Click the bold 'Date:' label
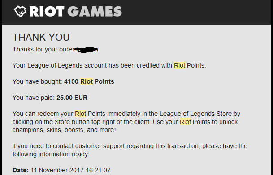The height and width of the screenshot is (175, 273). click(21, 170)
